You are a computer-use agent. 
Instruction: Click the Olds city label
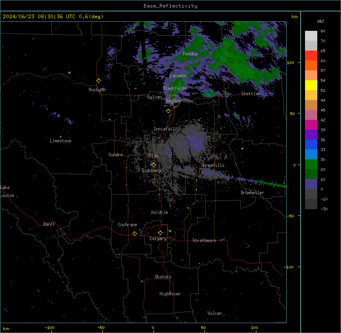pos(153,156)
